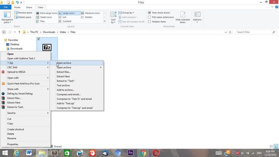This screenshot has height=157, width=279.
Task: Click the Windows Start button
Action: click(5, 153)
